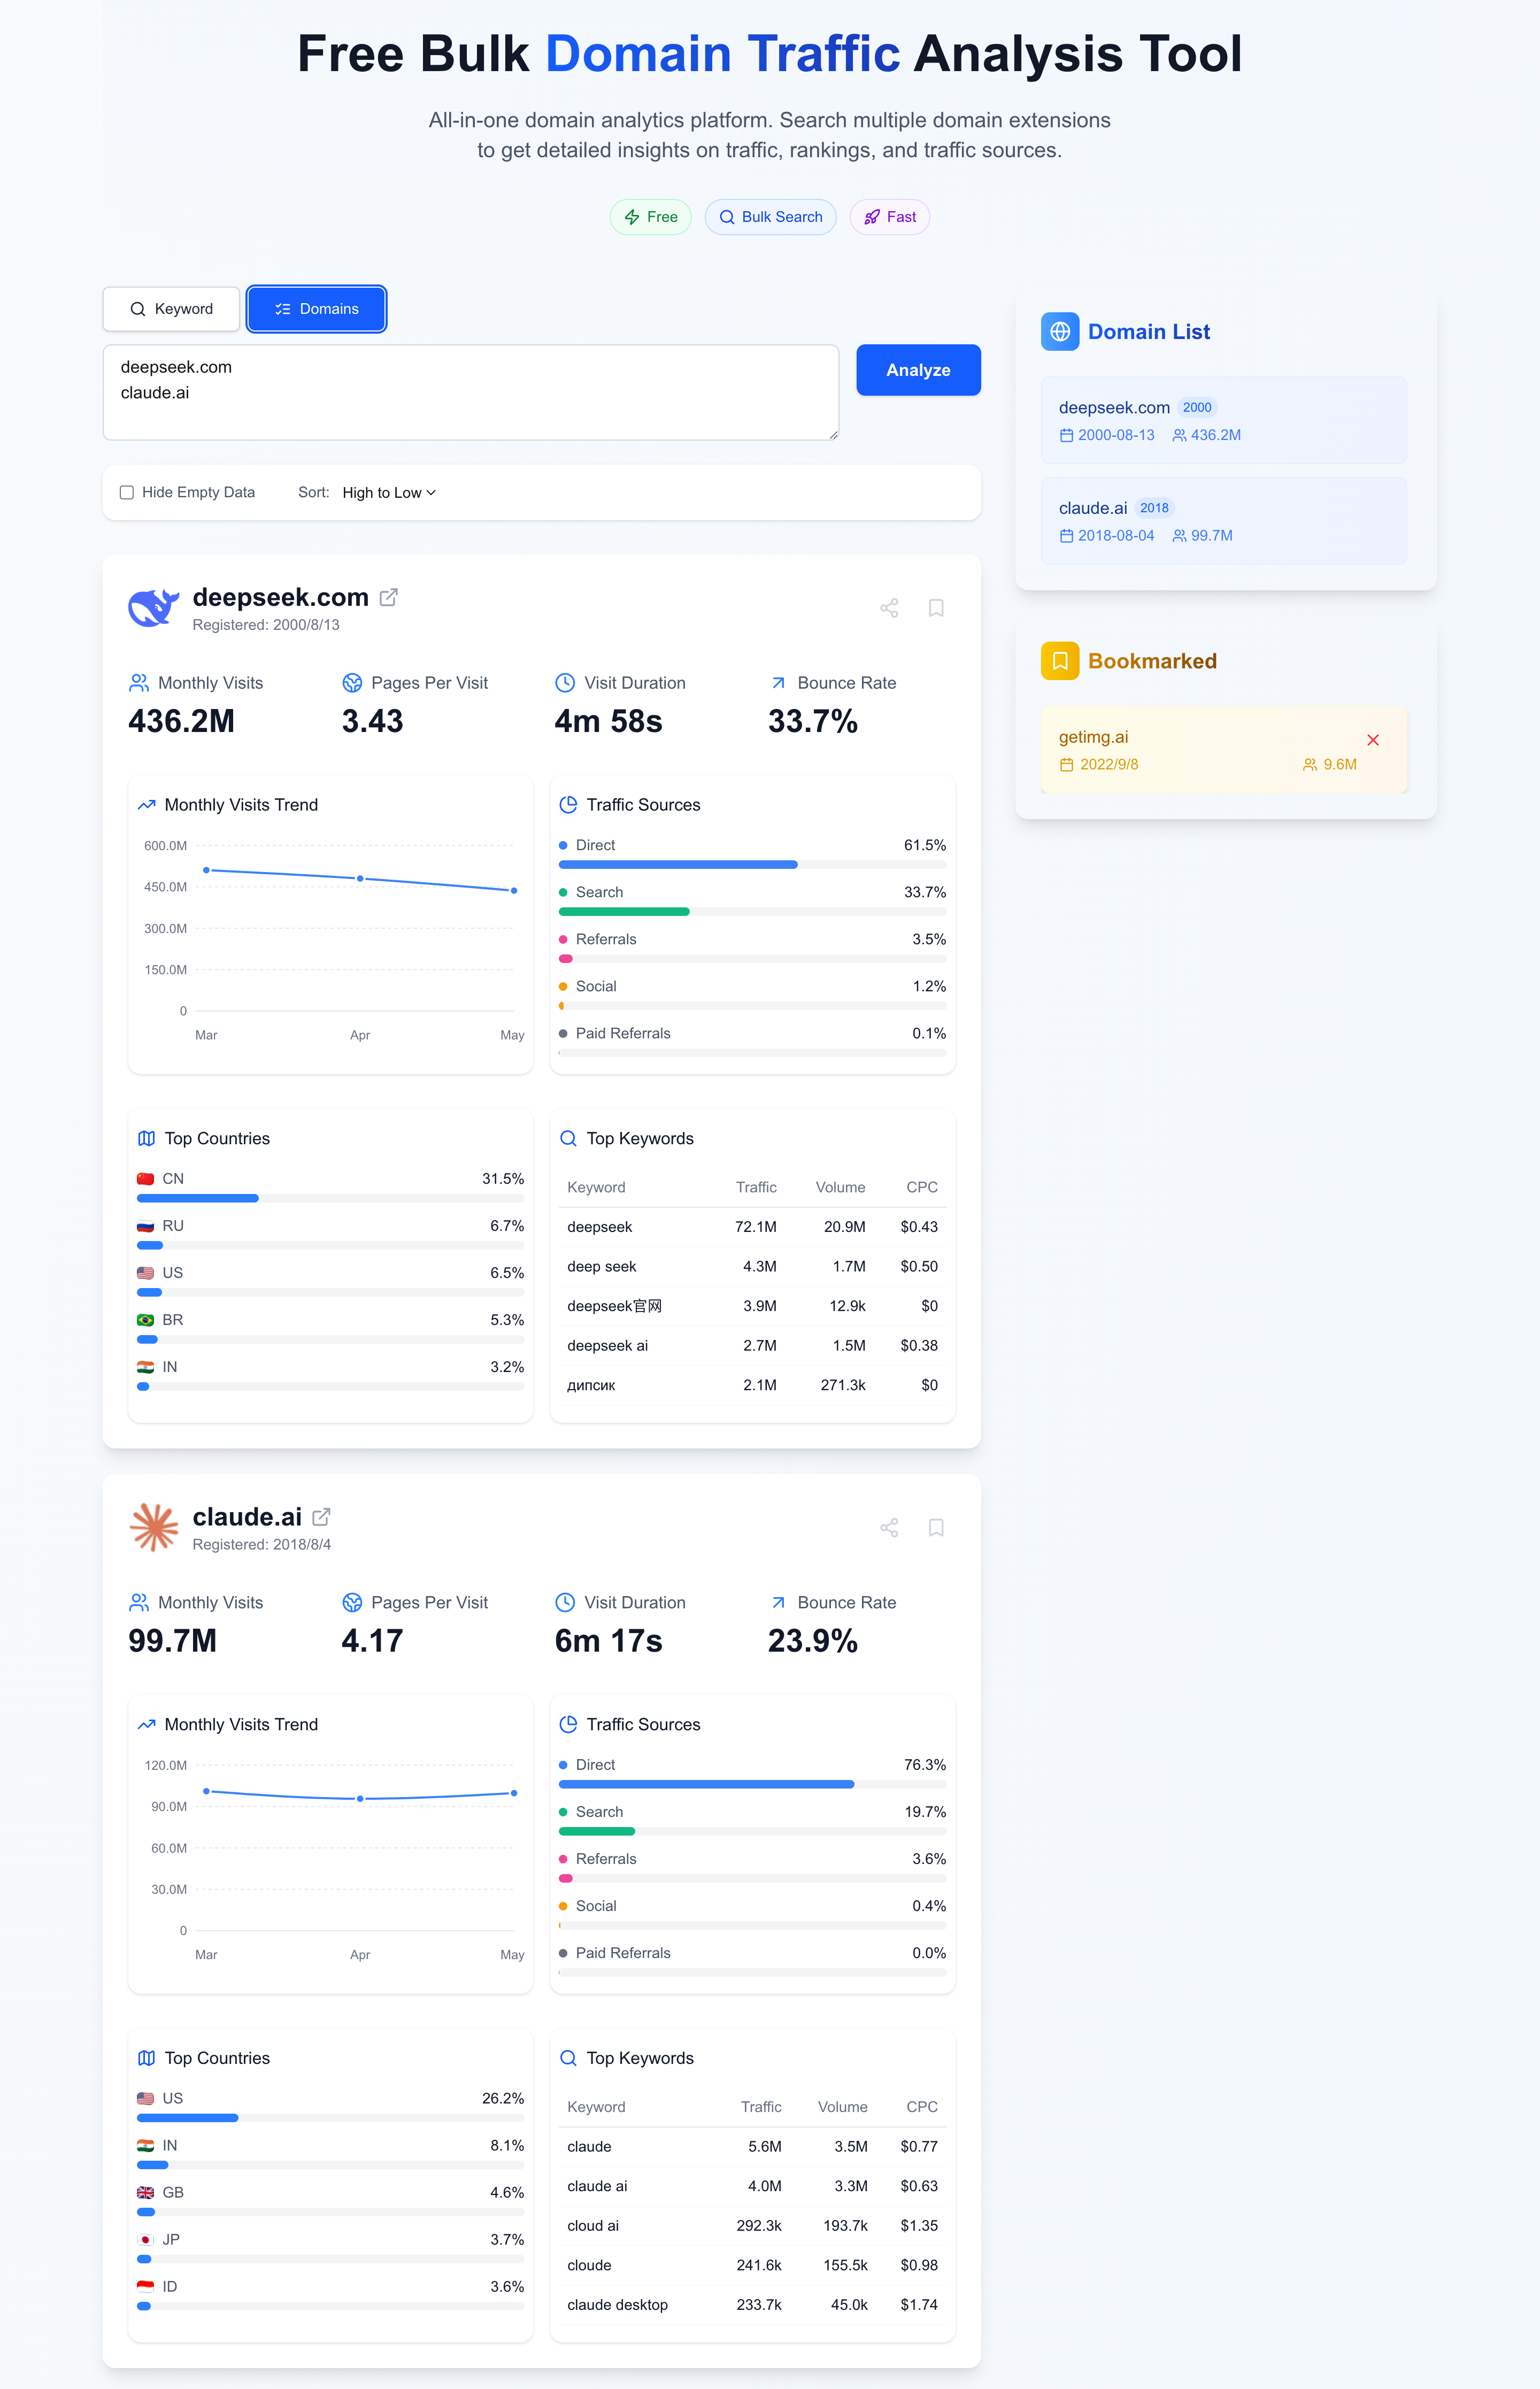Click claude.ai Pages Per Visit icon

[x=352, y=1603]
